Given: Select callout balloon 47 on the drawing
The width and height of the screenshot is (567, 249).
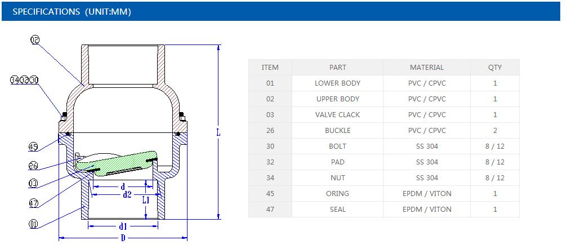Looking at the screenshot, I should coord(34,203).
